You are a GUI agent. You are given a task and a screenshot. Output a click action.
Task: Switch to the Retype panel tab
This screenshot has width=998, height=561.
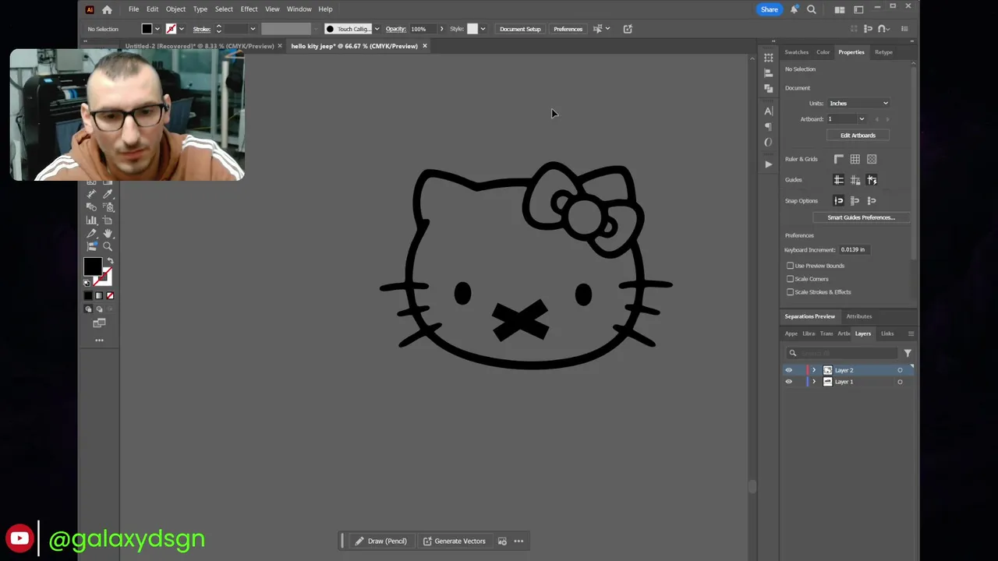pyautogui.click(x=883, y=52)
